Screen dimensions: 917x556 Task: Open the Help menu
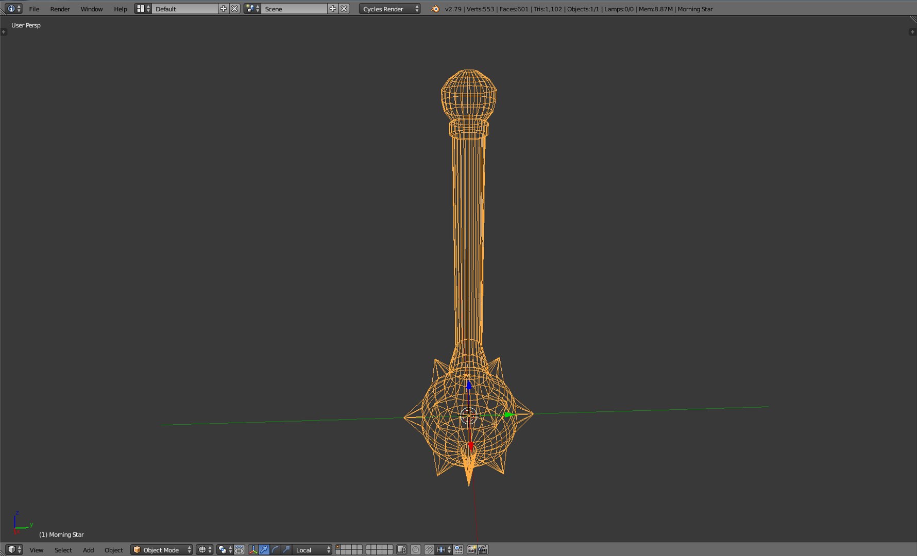pyautogui.click(x=121, y=9)
